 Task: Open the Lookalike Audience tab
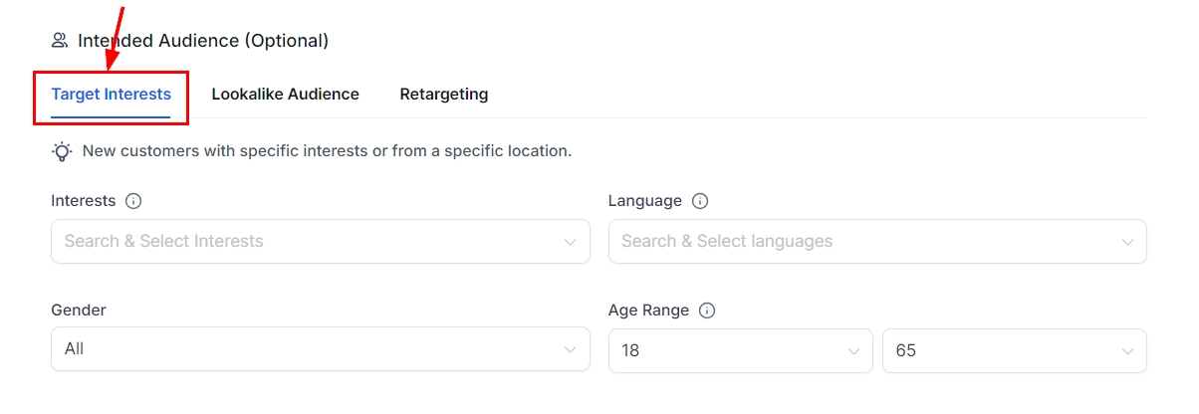pyautogui.click(x=285, y=95)
